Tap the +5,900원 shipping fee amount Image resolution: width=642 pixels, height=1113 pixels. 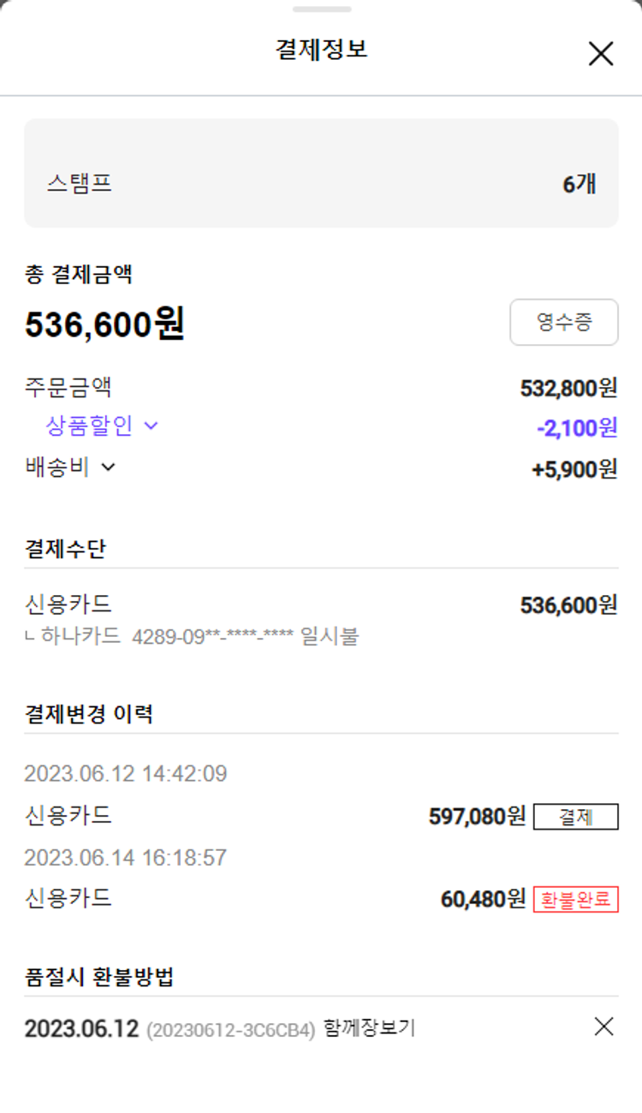574,469
